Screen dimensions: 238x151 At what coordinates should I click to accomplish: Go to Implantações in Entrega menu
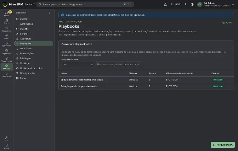click(34, 54)
